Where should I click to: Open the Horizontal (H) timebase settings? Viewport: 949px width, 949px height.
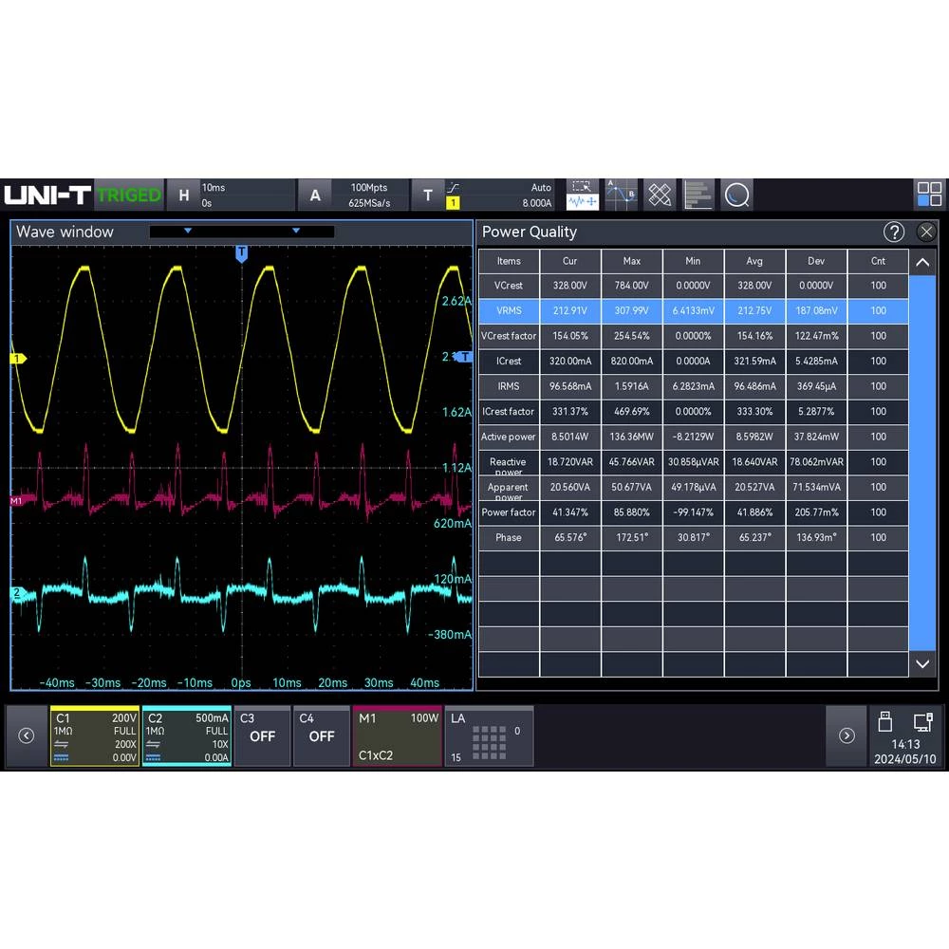click(232, 195)
